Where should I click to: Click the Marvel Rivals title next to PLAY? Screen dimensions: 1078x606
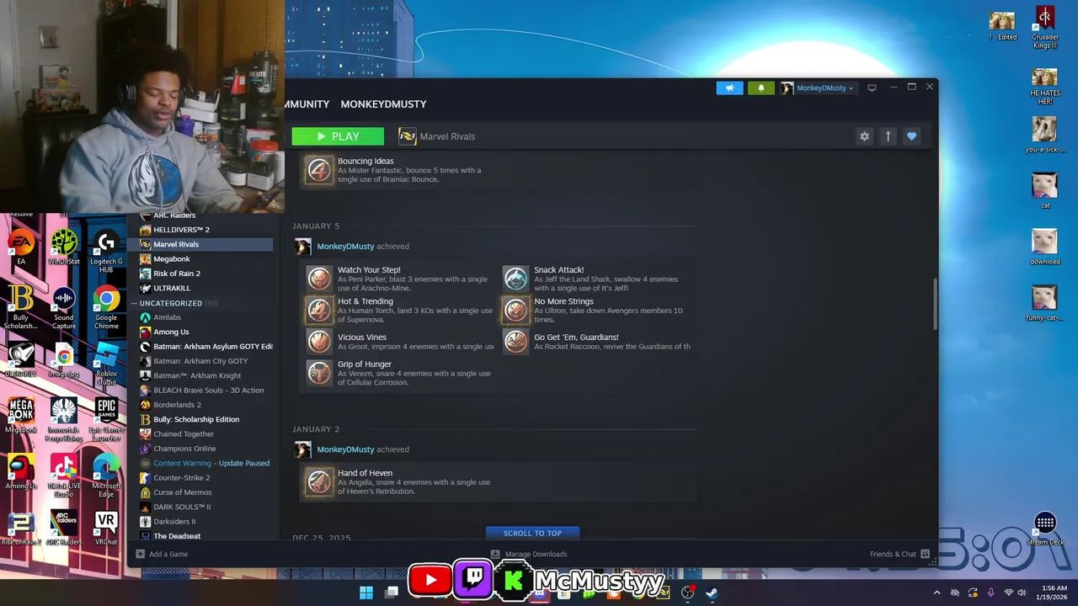(447, 136)
